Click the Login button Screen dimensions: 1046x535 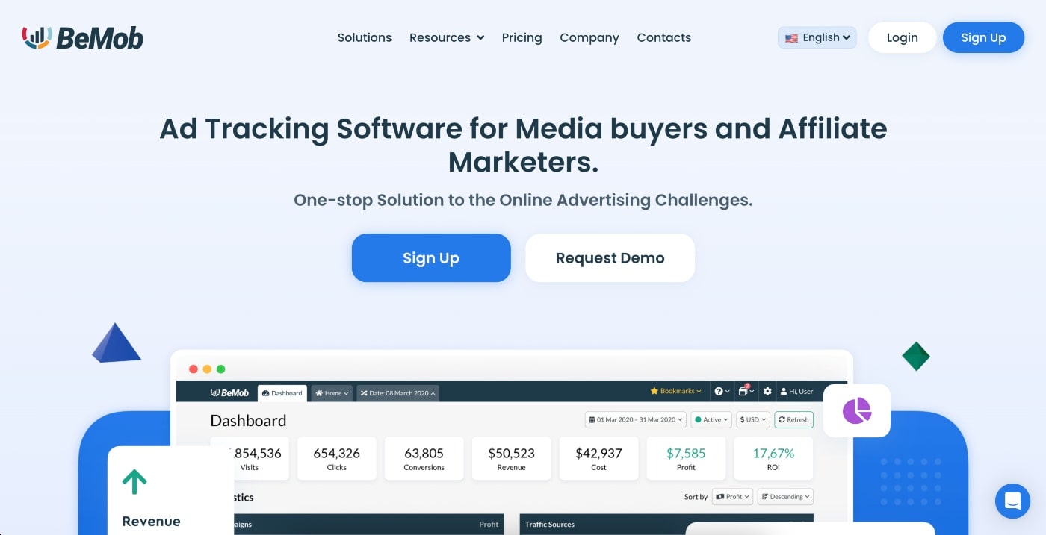point(902,37)
